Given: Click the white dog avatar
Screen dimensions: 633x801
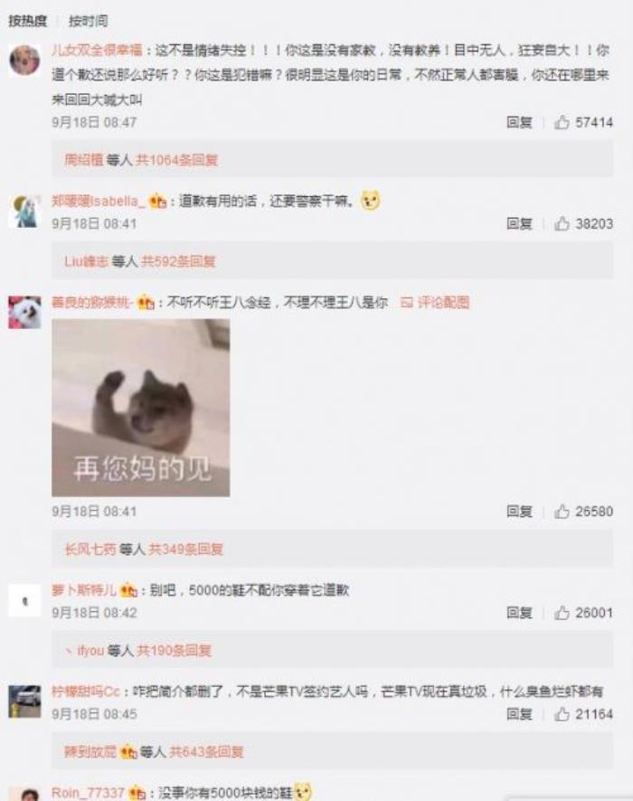Looking at the screenshot, I should click(x=24, y=312).
